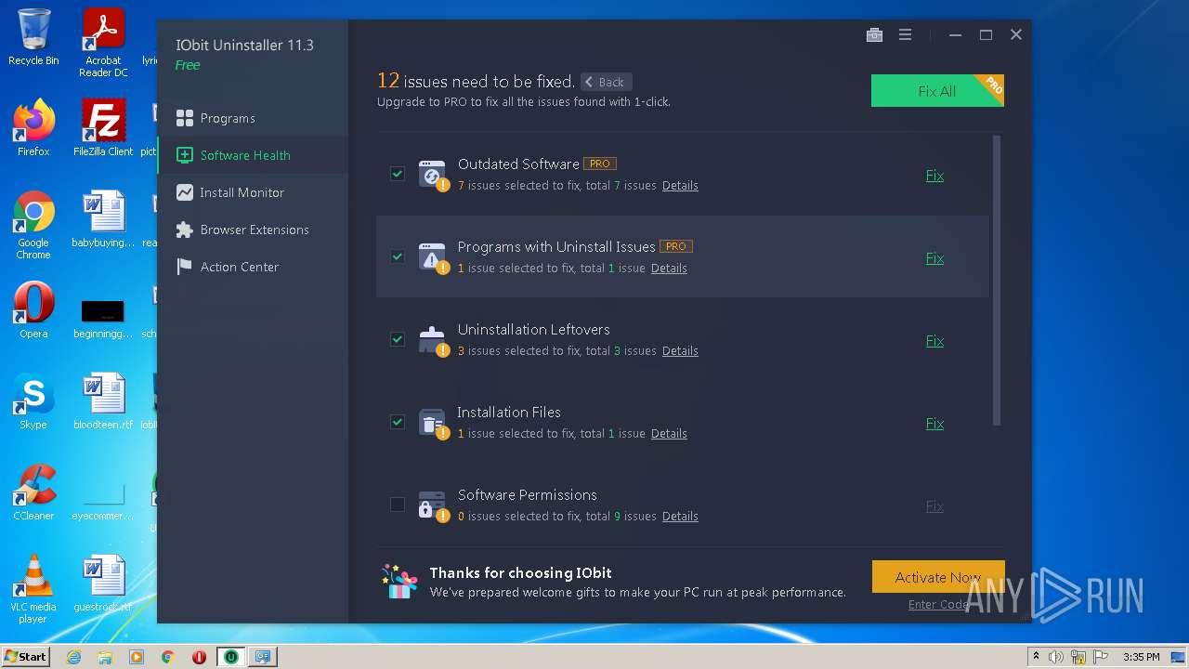Open Recycle Bin desktop icon

[33, 37]
